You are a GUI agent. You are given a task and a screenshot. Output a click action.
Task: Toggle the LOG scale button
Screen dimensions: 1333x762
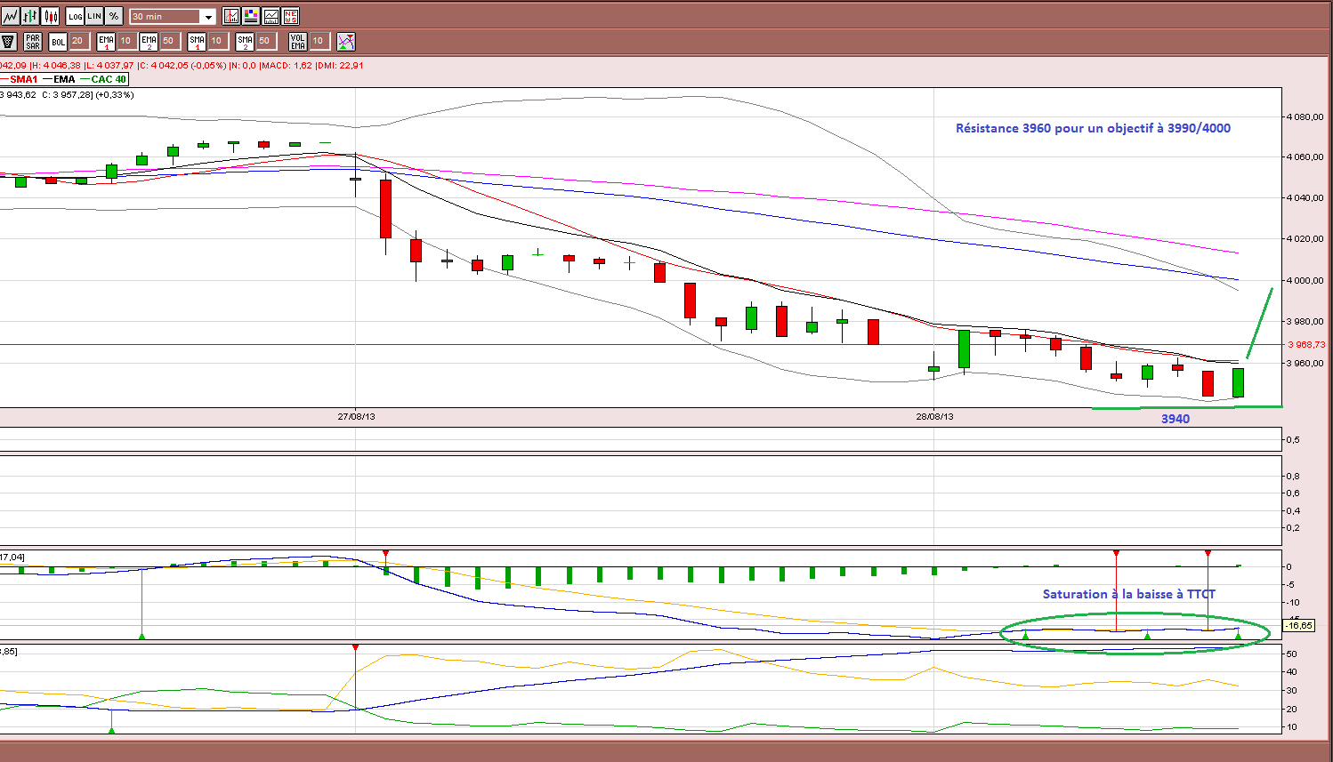(76, 16)
